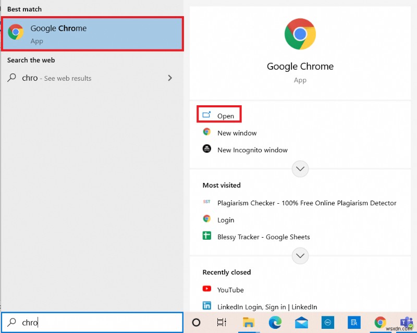
Task: Expand the chevron above Most visited section
Action: 300,168
